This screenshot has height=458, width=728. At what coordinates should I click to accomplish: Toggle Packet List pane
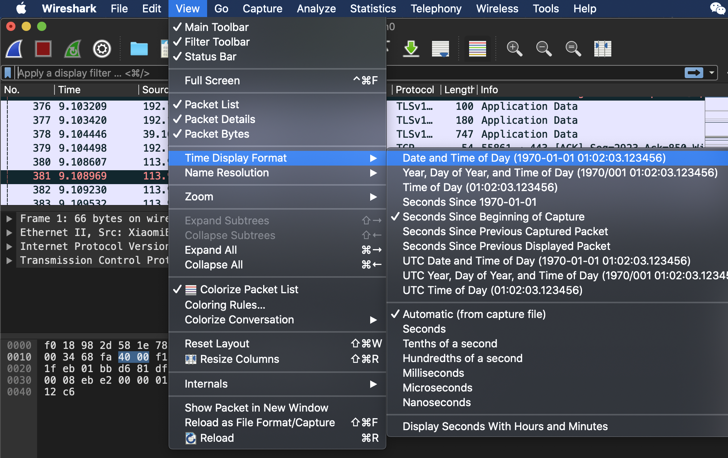tap(277, 104)
